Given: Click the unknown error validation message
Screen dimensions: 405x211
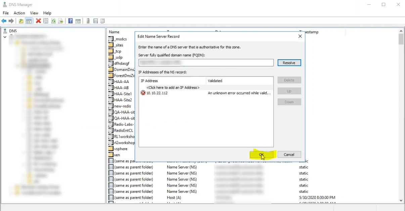Looking at the screenshot, I should 239,93.
